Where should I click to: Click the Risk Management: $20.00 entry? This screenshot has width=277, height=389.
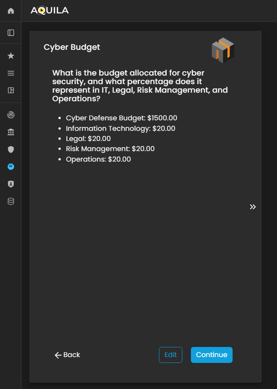click(110, 148)
